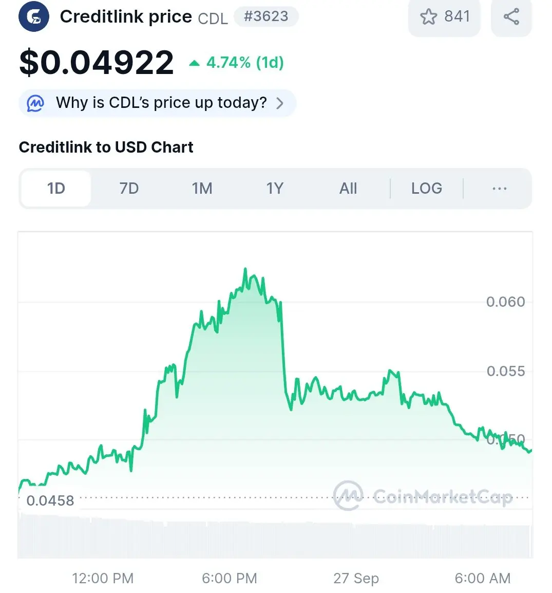Click the #3623 rank badge
This screenshot has height=593, width=552.
click(266, 16)
